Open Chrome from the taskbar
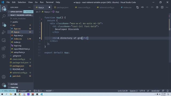171x96 pixels. [x=20, y=94]
